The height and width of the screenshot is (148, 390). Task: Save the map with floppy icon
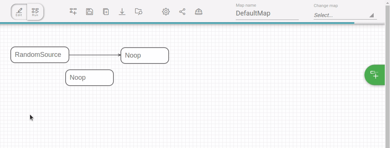coord(90,11)
